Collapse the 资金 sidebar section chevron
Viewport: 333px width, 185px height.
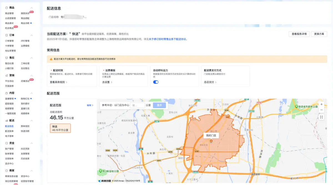[x=32, y=143]
